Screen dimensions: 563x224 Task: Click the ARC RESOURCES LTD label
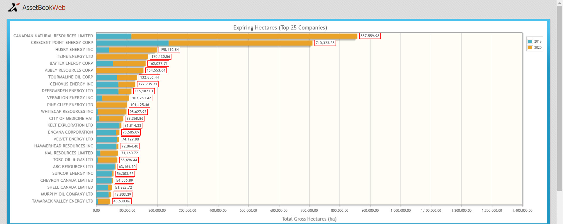73,167
